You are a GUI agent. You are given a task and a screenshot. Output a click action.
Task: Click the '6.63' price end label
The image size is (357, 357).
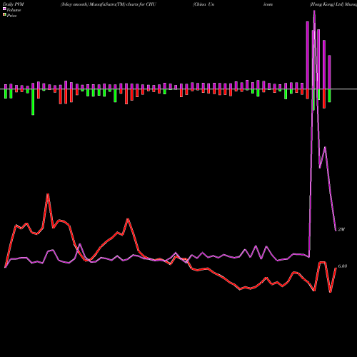[343, 266]
